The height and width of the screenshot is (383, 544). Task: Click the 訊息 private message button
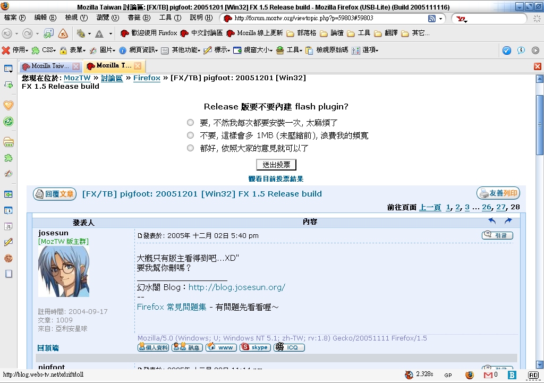[x=188, y=347]
